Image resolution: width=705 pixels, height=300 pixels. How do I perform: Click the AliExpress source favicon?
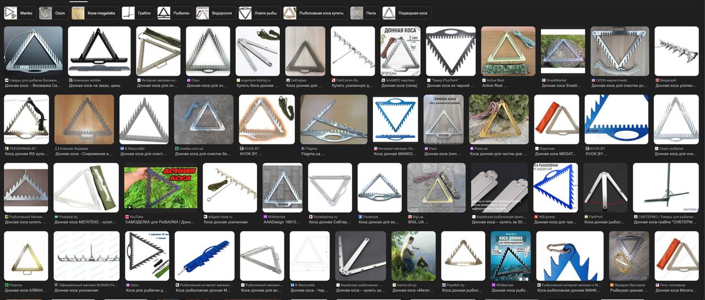(535, 217)
